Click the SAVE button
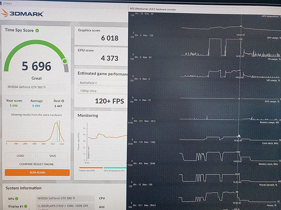Image resolution: width=281 pixels, height=210 pixels. pyautogui.click(x=53, y=155)
